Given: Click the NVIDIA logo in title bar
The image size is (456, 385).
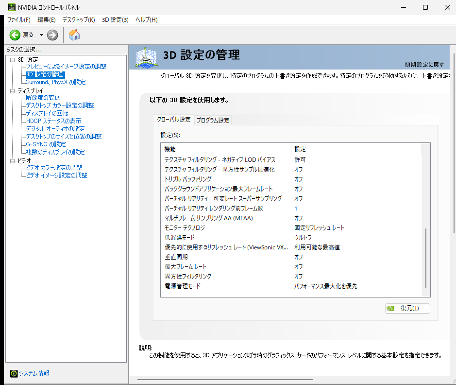Looking at the screenshot, I should 11,7.
